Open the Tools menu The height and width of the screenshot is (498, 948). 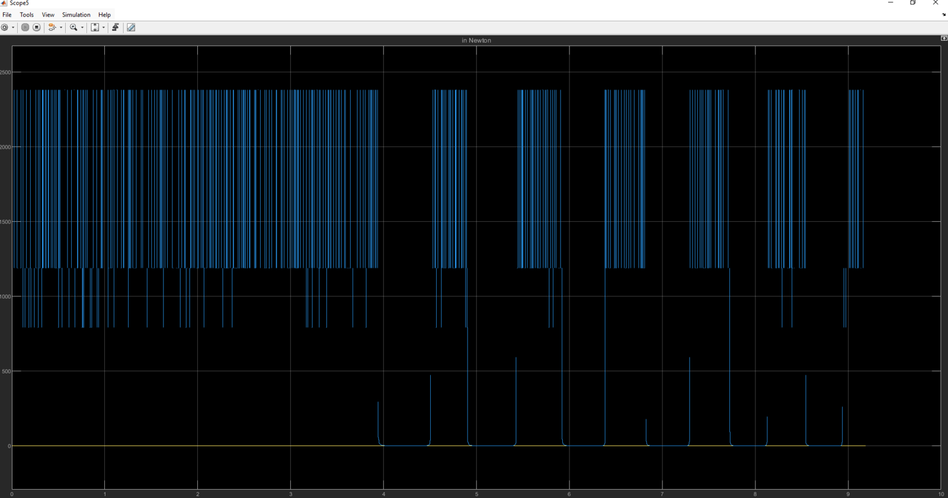click(x=27, y=15)
